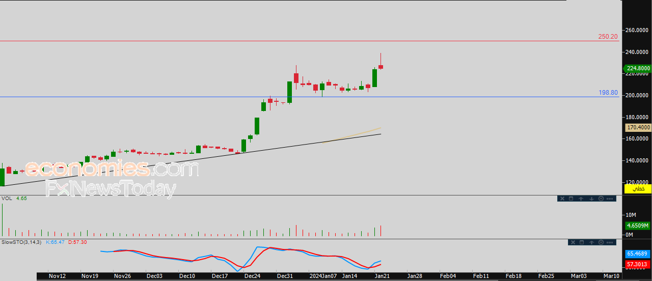
Task: Click the Nov12 date on time axis
Action: (x=57, y=276)
